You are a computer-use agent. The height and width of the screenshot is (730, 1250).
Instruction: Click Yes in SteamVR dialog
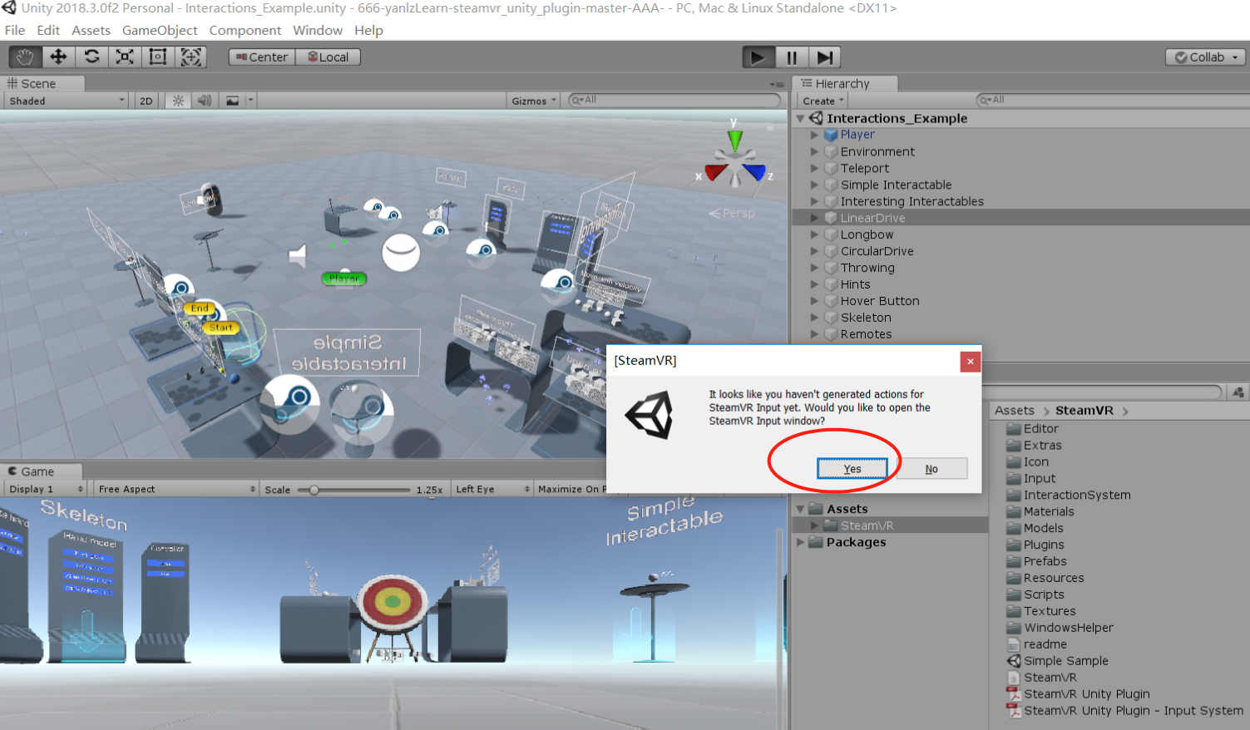tap(852, 469)
